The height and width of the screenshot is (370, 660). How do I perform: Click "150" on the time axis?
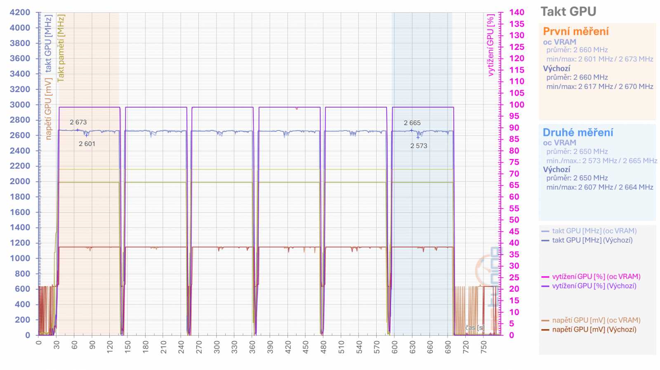(x=127, y=347)
